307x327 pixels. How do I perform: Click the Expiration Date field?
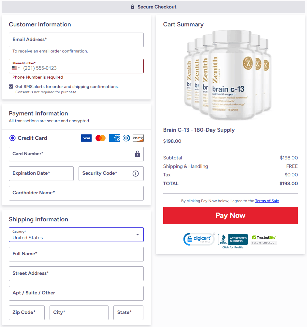pos(41,173)
